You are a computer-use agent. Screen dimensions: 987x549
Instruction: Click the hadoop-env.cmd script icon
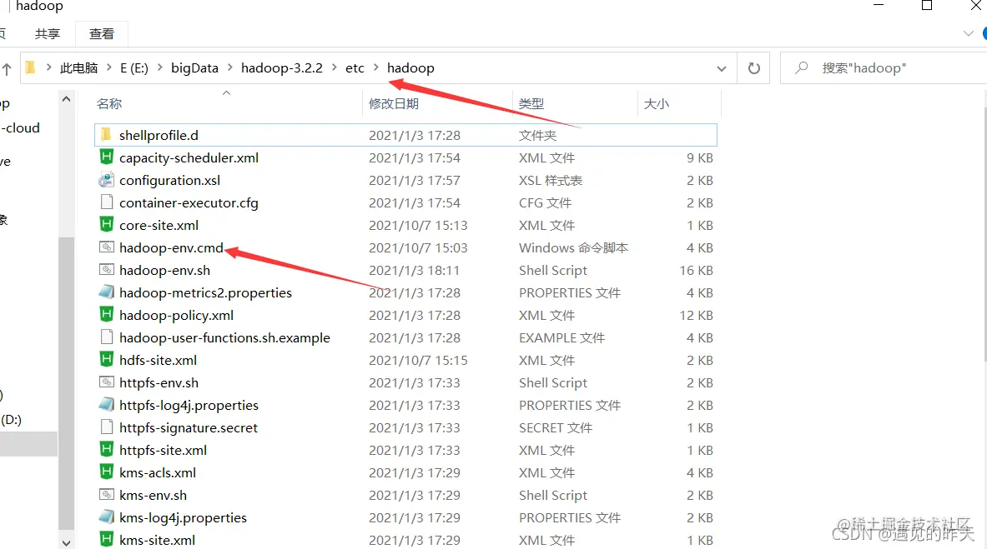click(107, 247)
